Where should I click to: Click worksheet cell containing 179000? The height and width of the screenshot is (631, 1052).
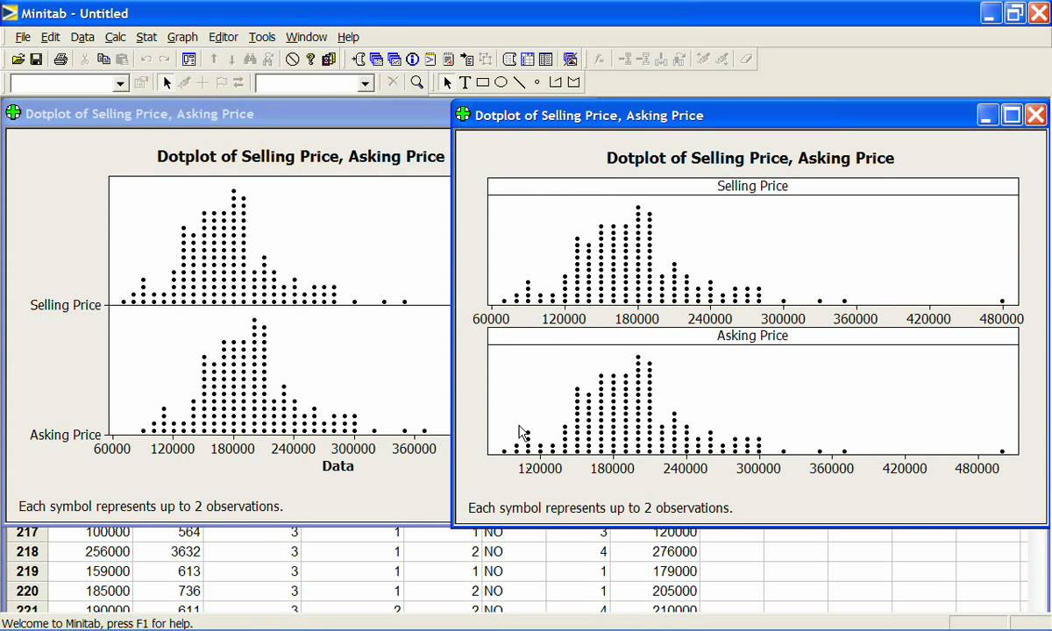point(655,571)
